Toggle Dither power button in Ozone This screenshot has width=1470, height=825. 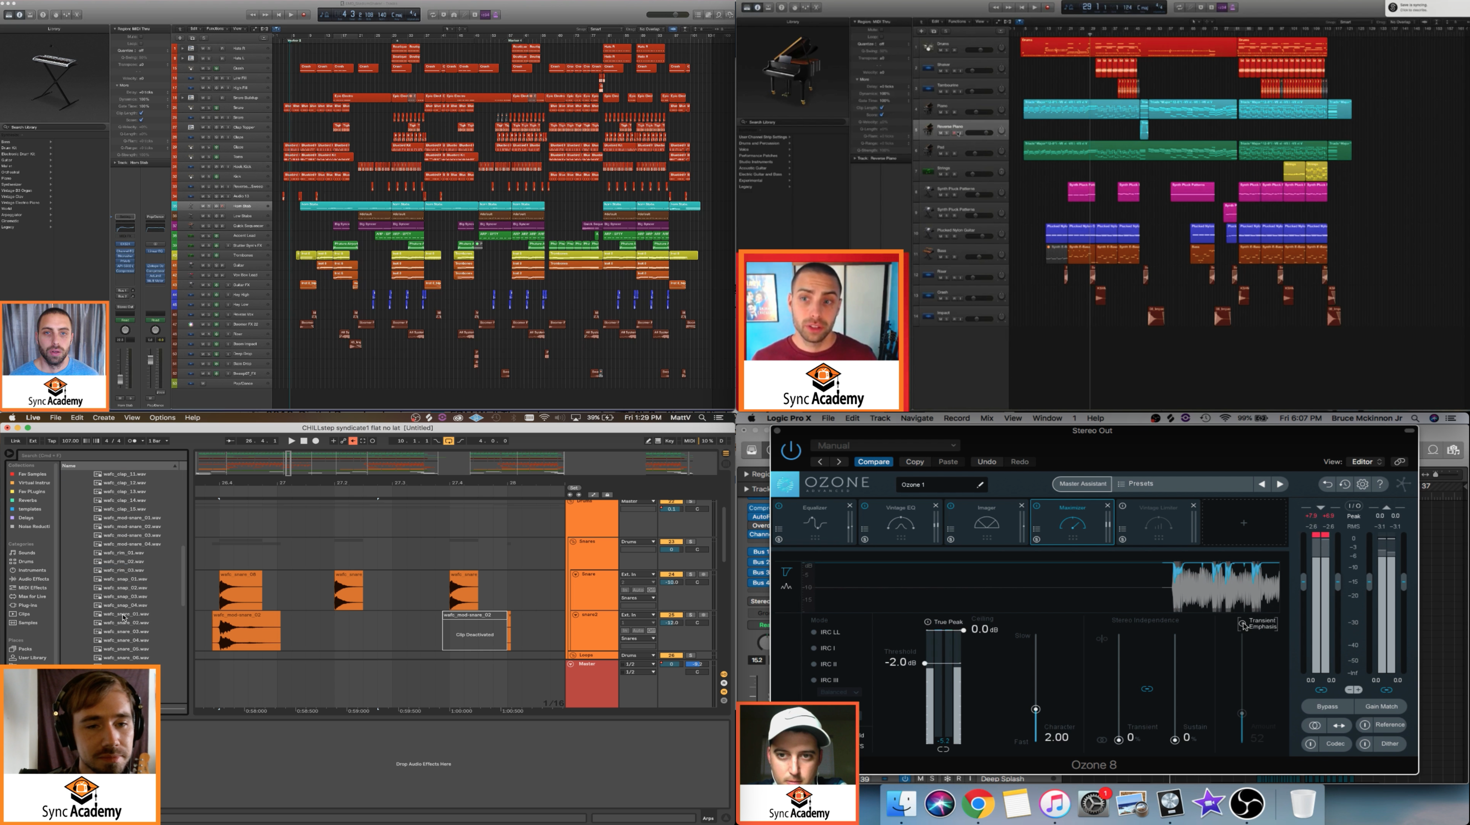[1365, 744]
